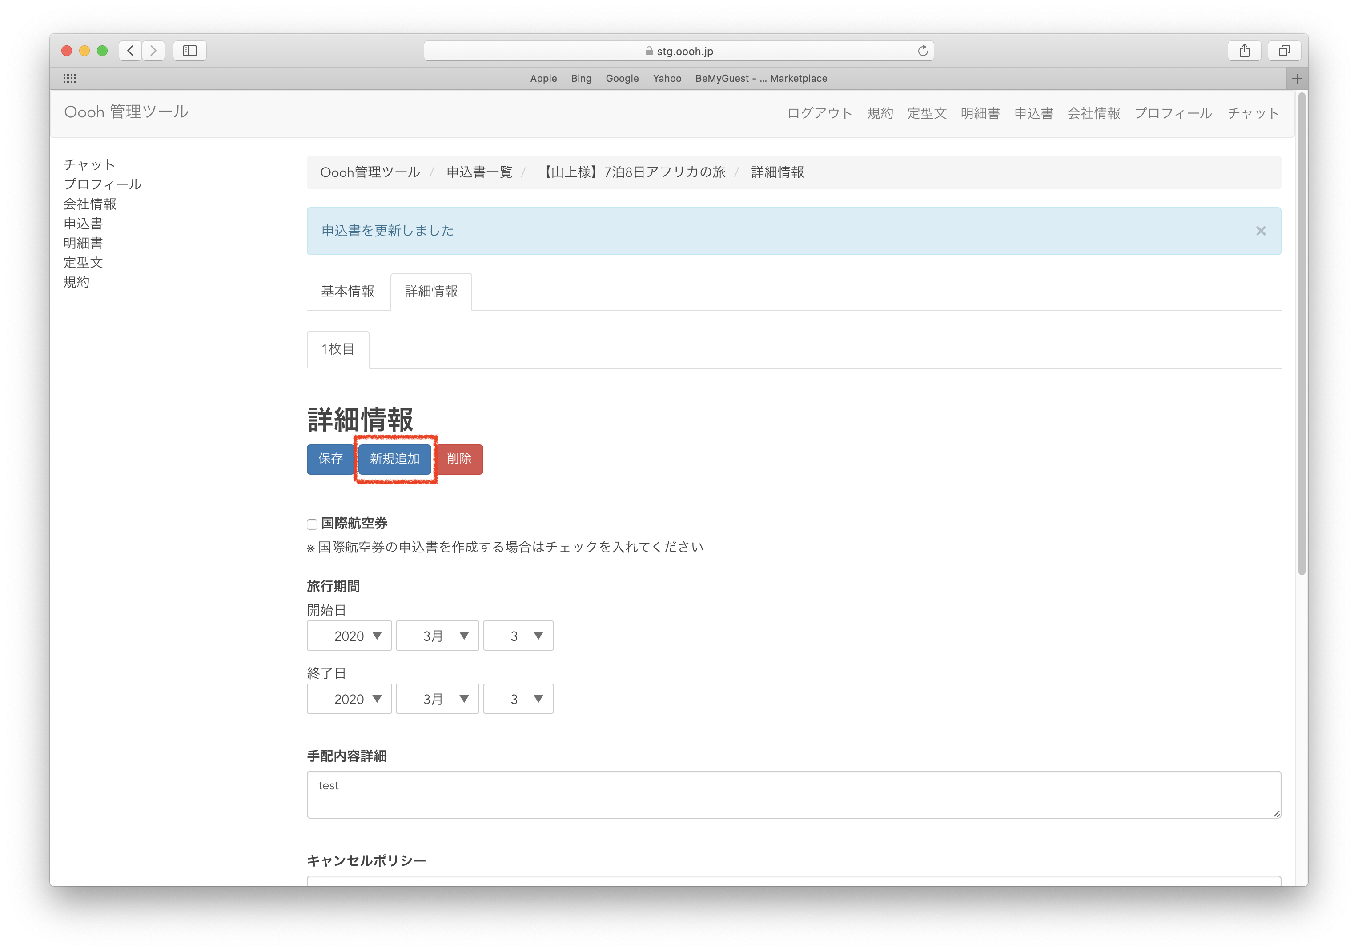Select the 1枚目 sheet tab
Screen dimensions: 1358x952
point(338,349)
